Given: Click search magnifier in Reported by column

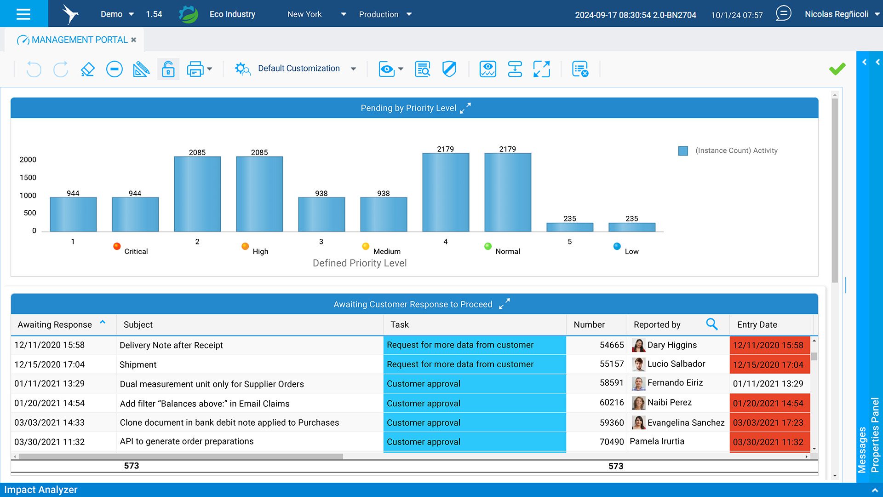Looking at the screenshot, I should click(711, 324).
